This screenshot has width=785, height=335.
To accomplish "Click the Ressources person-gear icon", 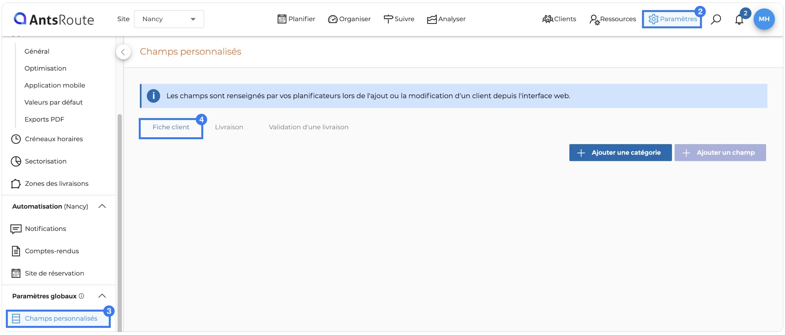I will pos(594,20).
